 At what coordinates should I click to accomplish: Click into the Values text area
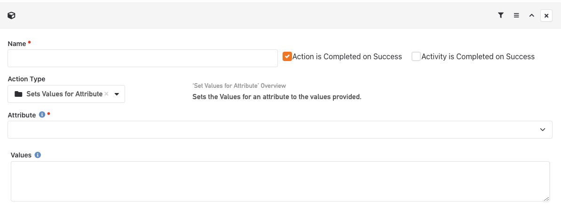[280, 181]
